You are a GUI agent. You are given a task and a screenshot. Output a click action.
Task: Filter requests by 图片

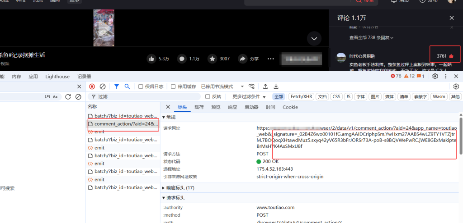[x=375, y=96]
